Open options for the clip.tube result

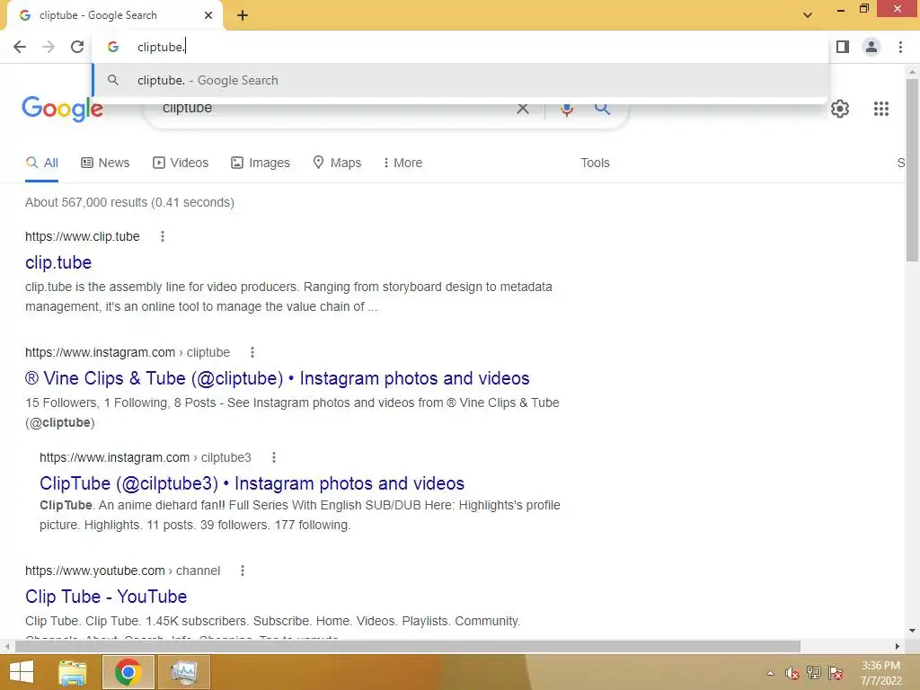(163, 236)
